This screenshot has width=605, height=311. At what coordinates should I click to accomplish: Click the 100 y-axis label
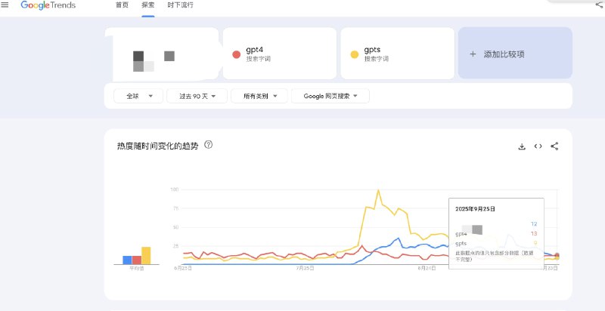pos(175,189)
